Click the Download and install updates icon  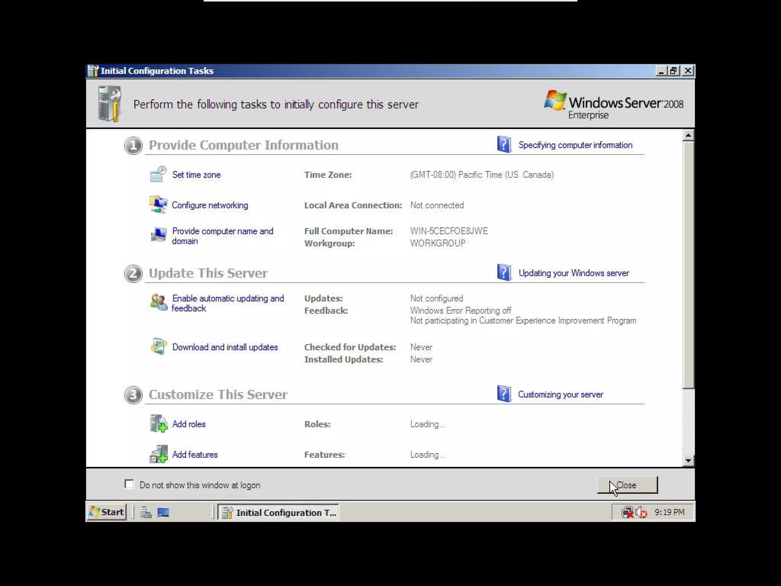click(x=158, y=347)
